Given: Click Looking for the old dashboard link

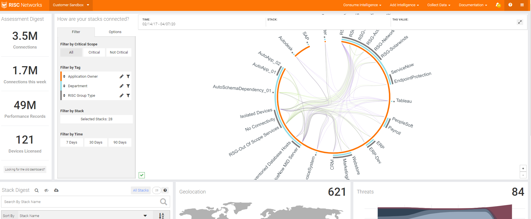Looking at the screenshot, I should click(x=25, y=169).
